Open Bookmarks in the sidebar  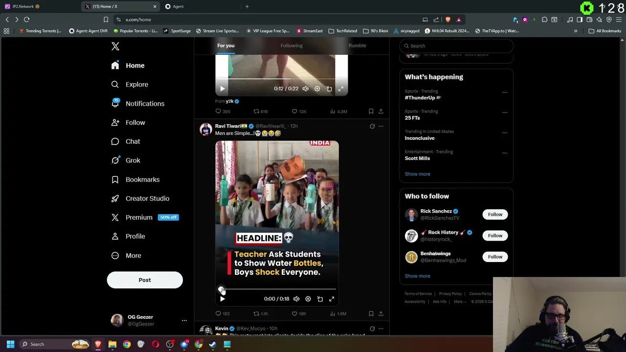click(135, 179)
